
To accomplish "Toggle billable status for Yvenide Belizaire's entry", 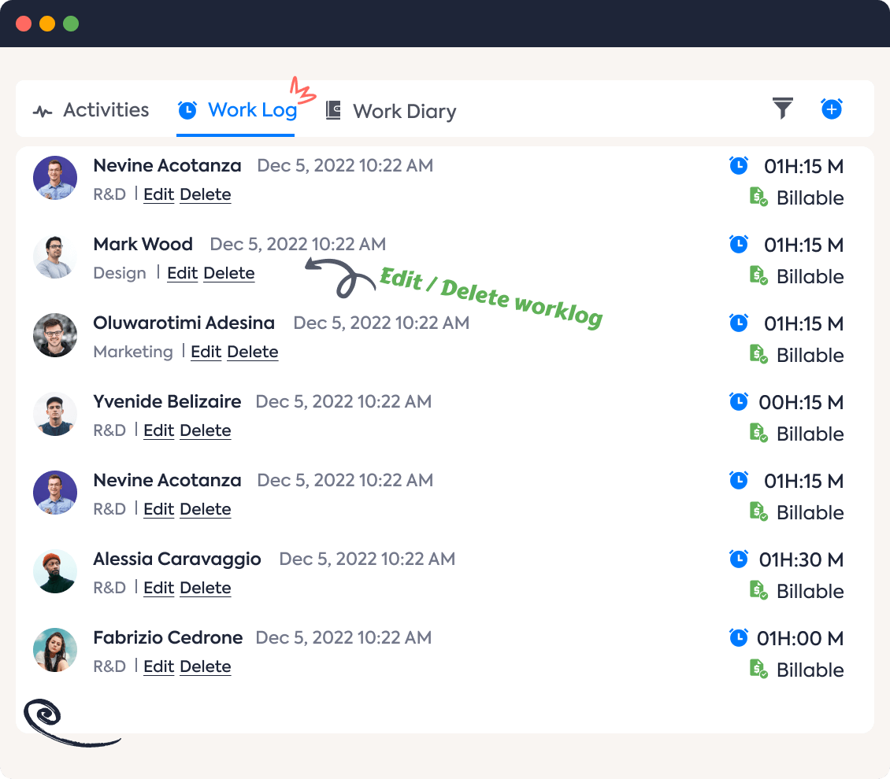I will 760,434.
